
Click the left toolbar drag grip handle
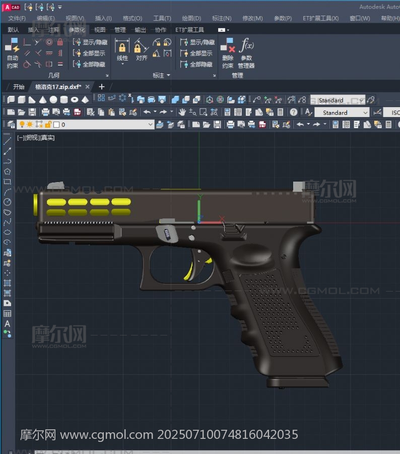[x=7, y=134]
